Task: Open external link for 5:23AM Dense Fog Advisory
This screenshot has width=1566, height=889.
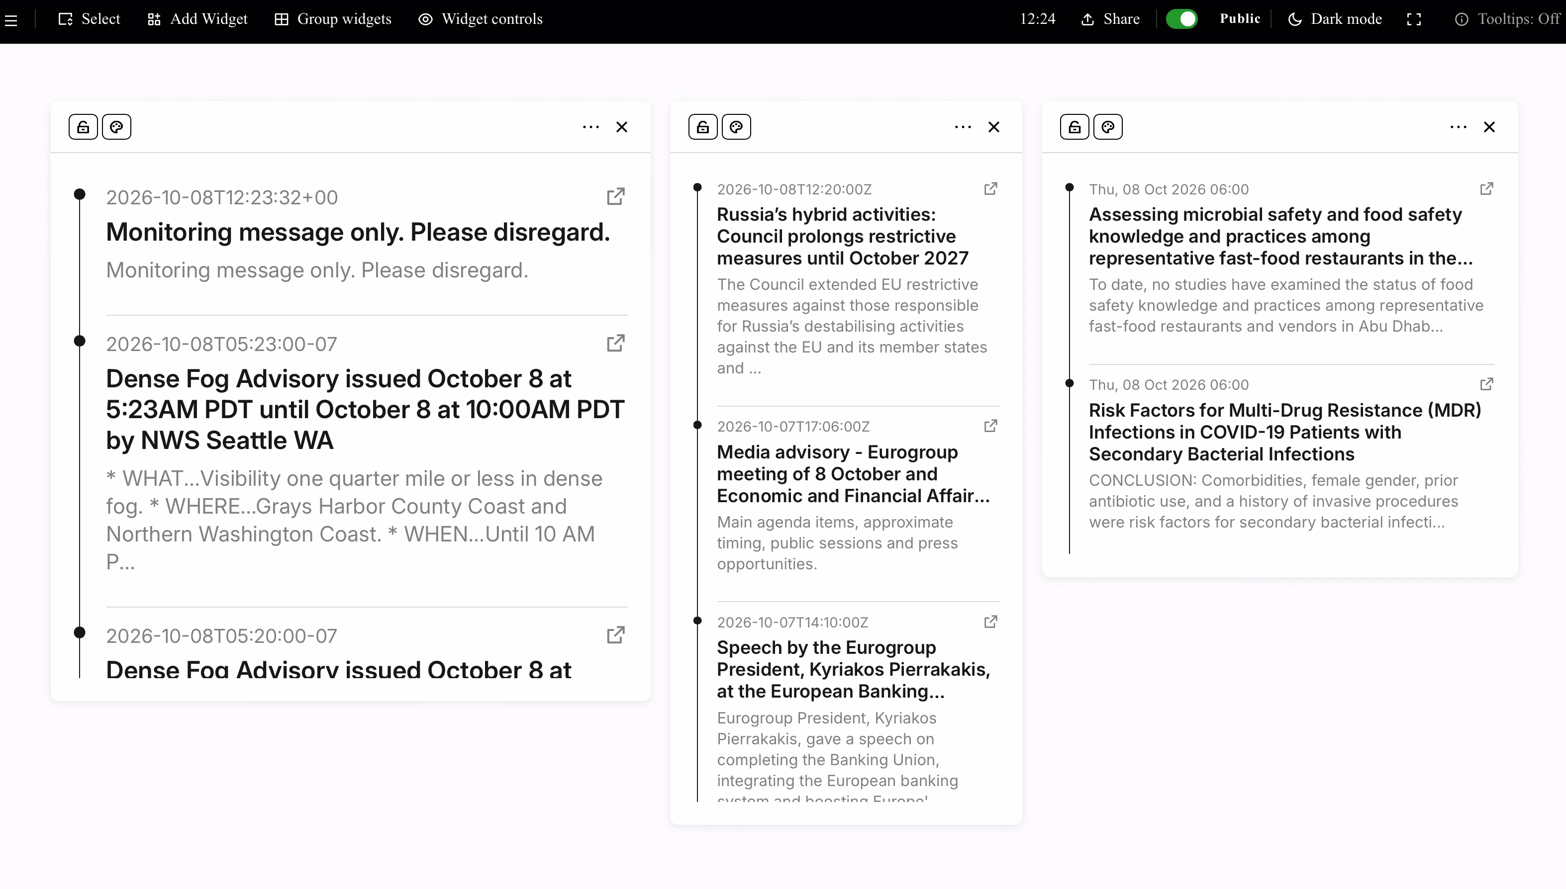Action: coord(616,343)
